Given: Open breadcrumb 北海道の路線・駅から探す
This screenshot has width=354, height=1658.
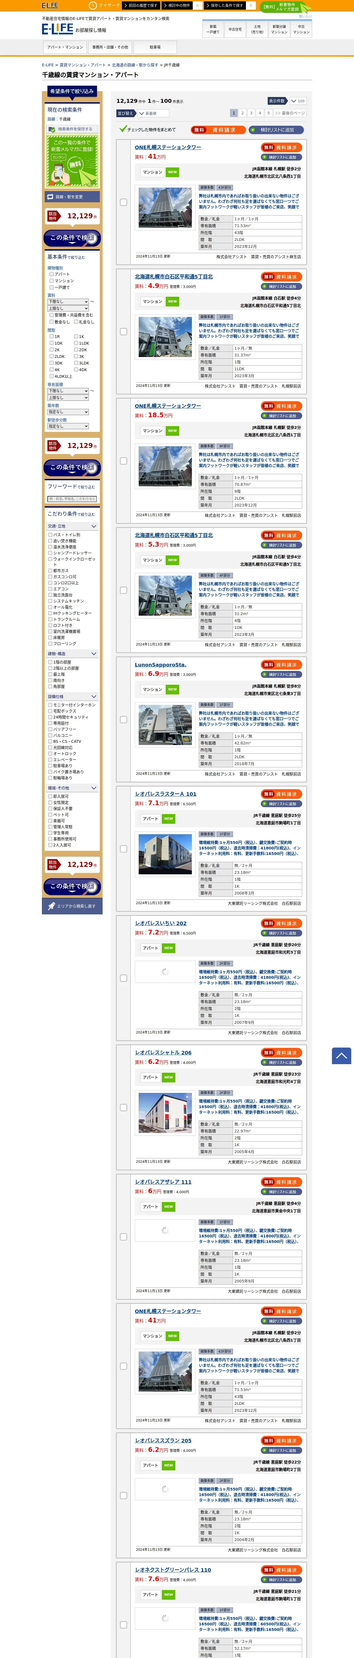Looking at the screenshot, I should [135, 65].
